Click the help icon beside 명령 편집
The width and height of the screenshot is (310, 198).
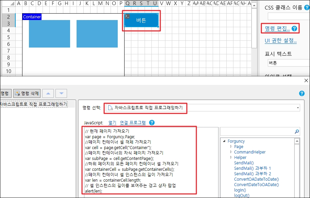(294, 29)
